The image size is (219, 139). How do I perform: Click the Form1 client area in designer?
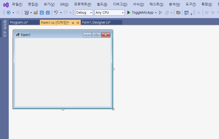63,72
